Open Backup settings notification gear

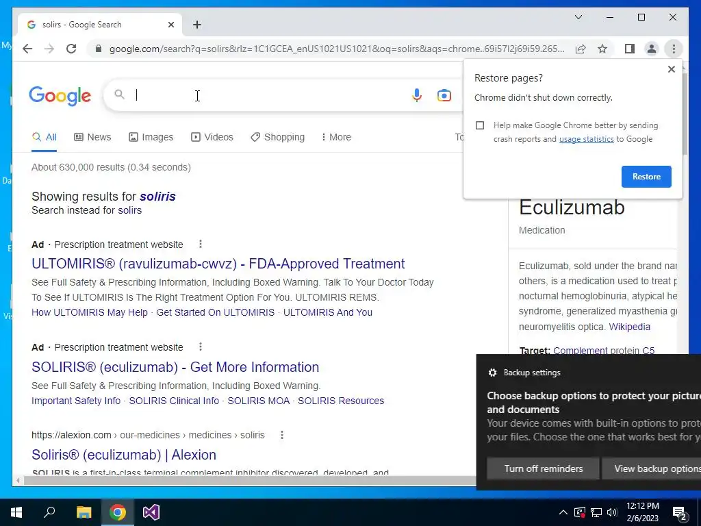[x=492, y=373]
